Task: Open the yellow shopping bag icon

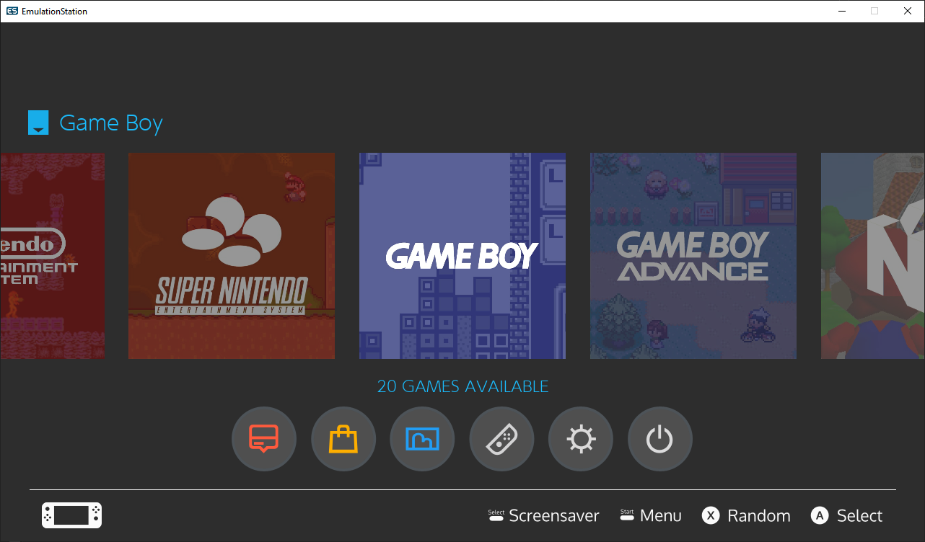Action: [343, 439]
